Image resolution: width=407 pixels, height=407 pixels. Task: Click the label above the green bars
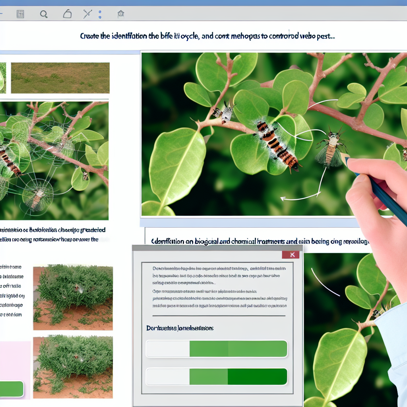pyautogui.click(x=180, y=328)
